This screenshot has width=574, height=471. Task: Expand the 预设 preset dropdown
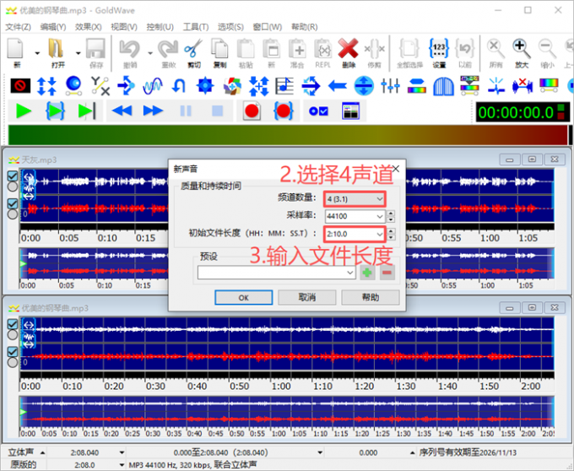click(x=276, y=273)
